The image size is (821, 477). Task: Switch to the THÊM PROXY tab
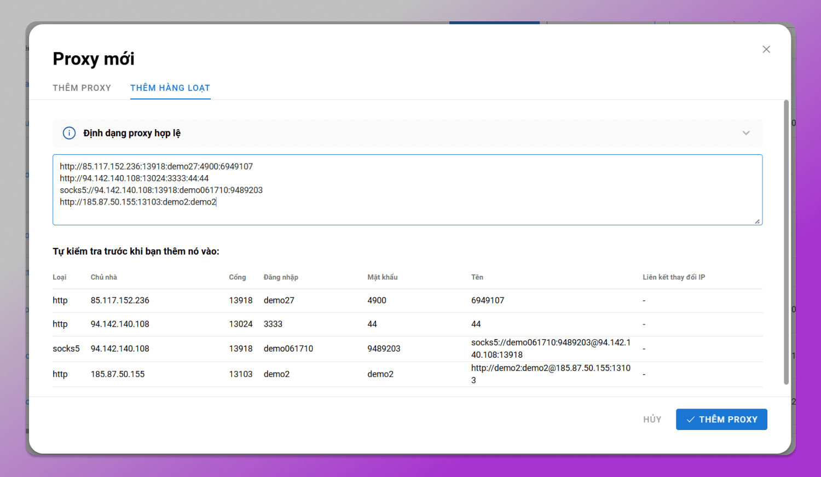[x=82, y=88]
